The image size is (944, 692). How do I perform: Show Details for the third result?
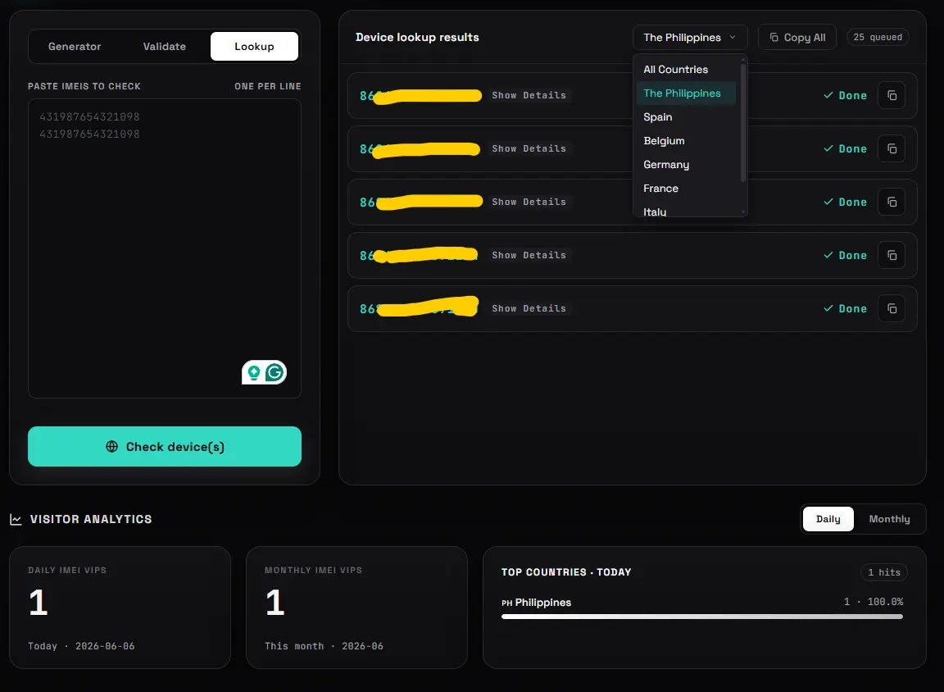[529, 202]
